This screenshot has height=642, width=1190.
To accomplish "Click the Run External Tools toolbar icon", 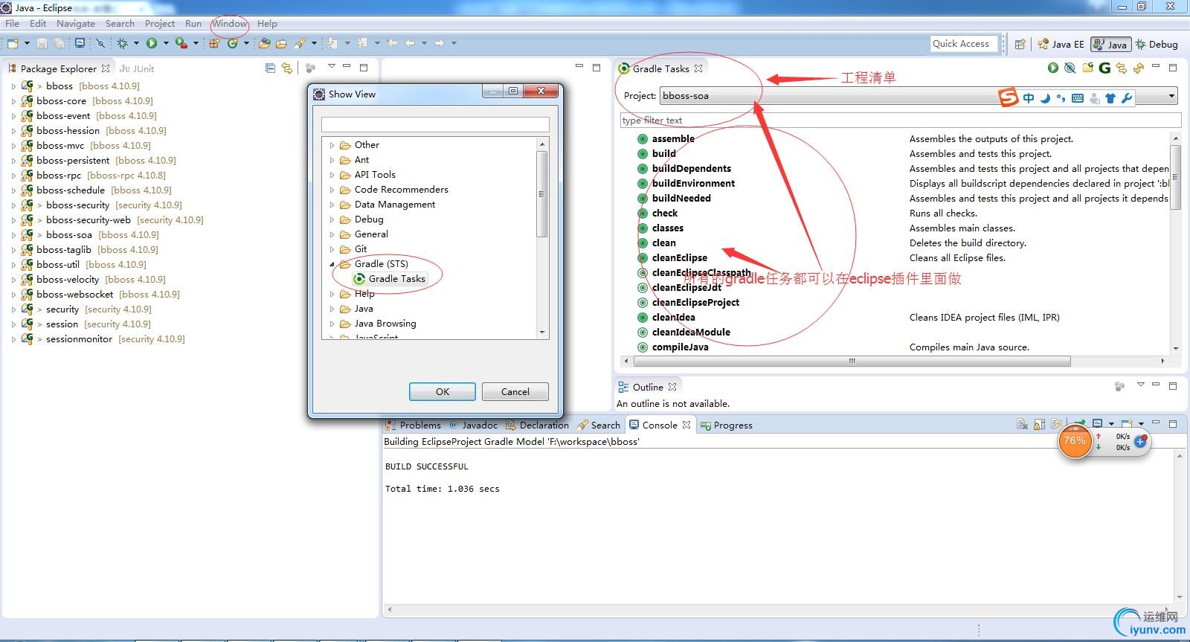I will tap(181, 43).
